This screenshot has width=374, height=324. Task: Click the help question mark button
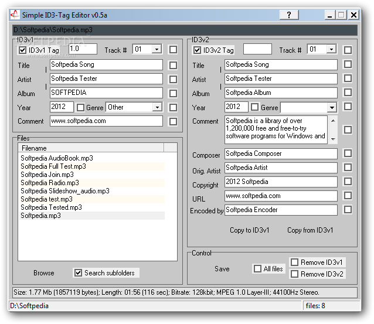tap(289, 15)
